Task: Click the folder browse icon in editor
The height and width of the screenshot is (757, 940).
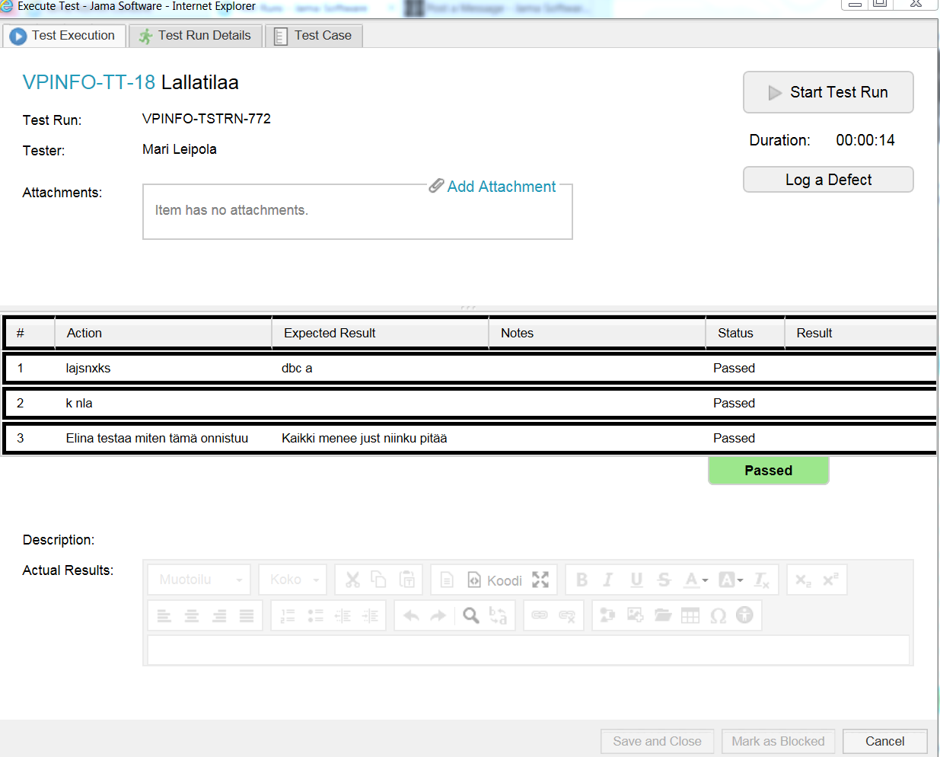Action: (663, 615)
